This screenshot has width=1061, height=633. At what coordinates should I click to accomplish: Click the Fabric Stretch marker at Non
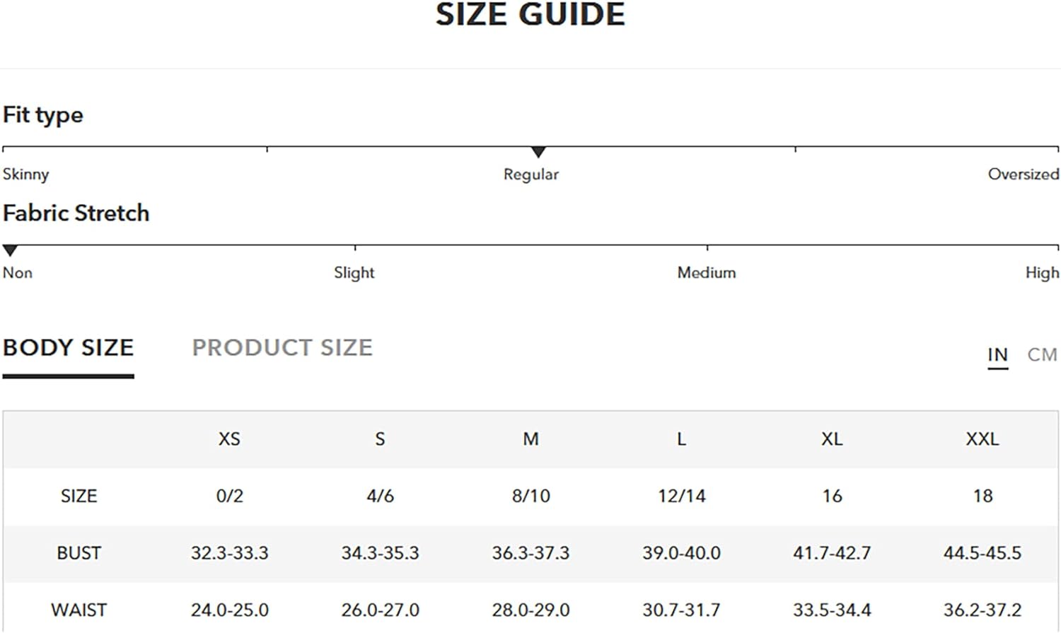[10, 250]
